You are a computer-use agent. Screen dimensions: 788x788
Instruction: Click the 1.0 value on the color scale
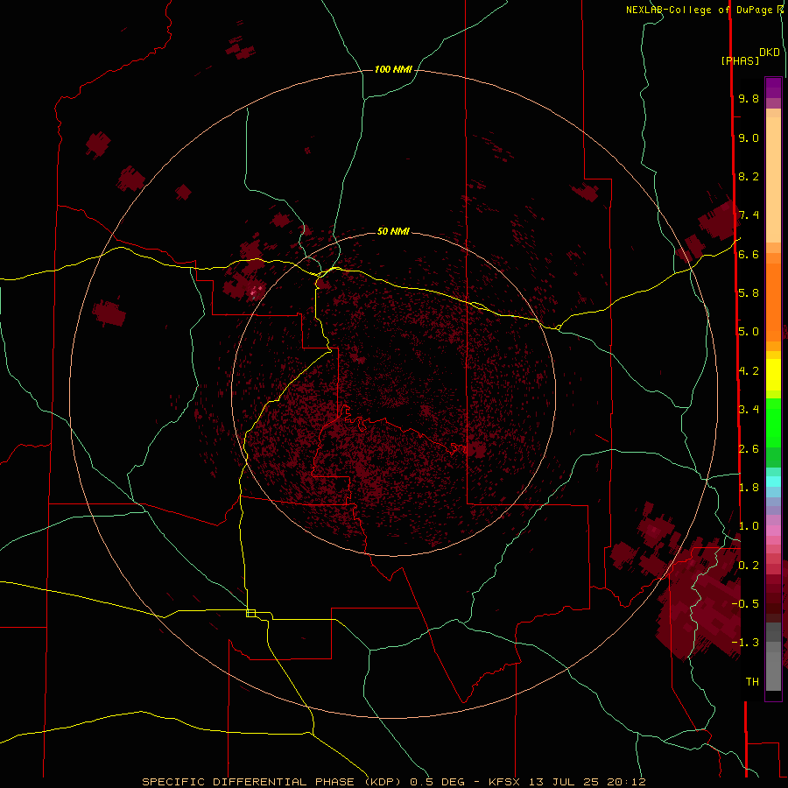[x=749, y=525]
